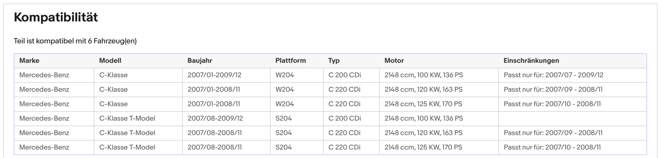Image resolution: width=661 pixels, height=158 pixels.
Task: Click 2007/01-2008/11 in the 170 PS row
Action: (214, 104)
